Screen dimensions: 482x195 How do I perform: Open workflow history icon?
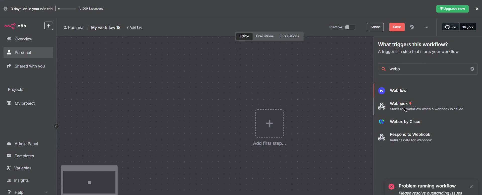click(412, 27)
